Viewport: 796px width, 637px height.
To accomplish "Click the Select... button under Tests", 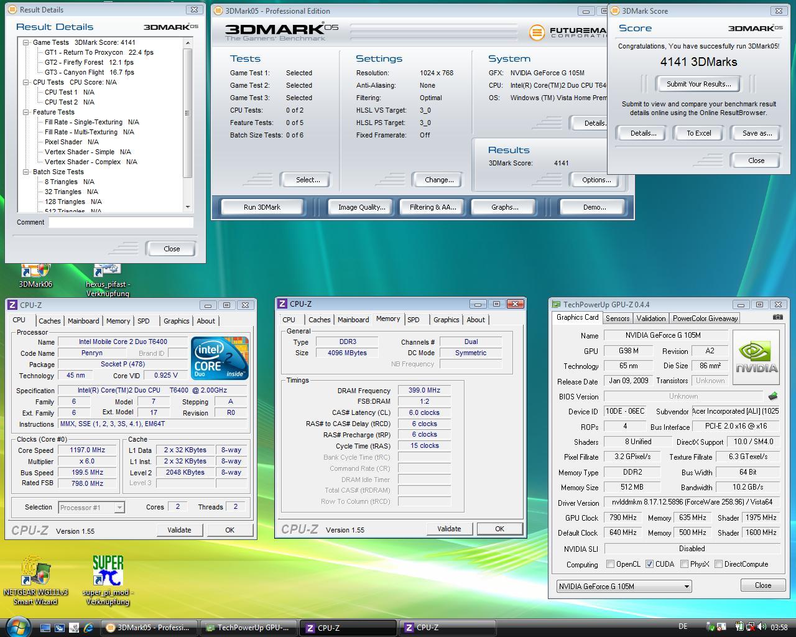I will pos(308,180).
